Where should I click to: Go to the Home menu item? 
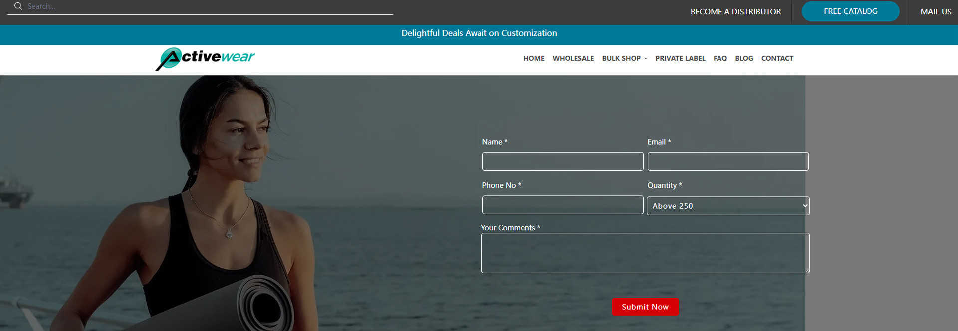[x=534, y=58]
